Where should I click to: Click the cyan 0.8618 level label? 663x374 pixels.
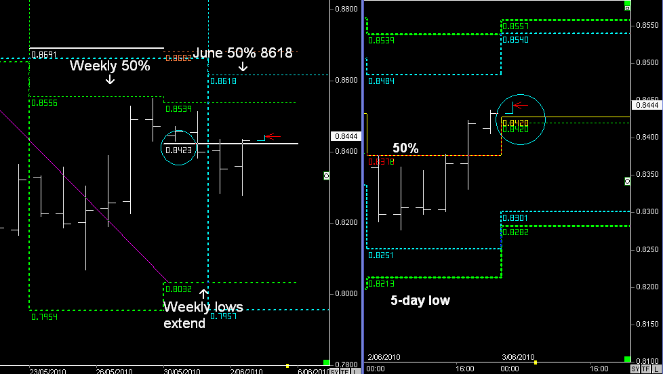[x=224, y=81]
